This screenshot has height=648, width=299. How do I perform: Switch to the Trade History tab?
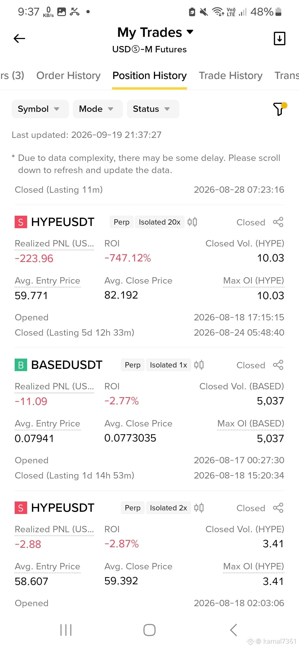(231, 76)
